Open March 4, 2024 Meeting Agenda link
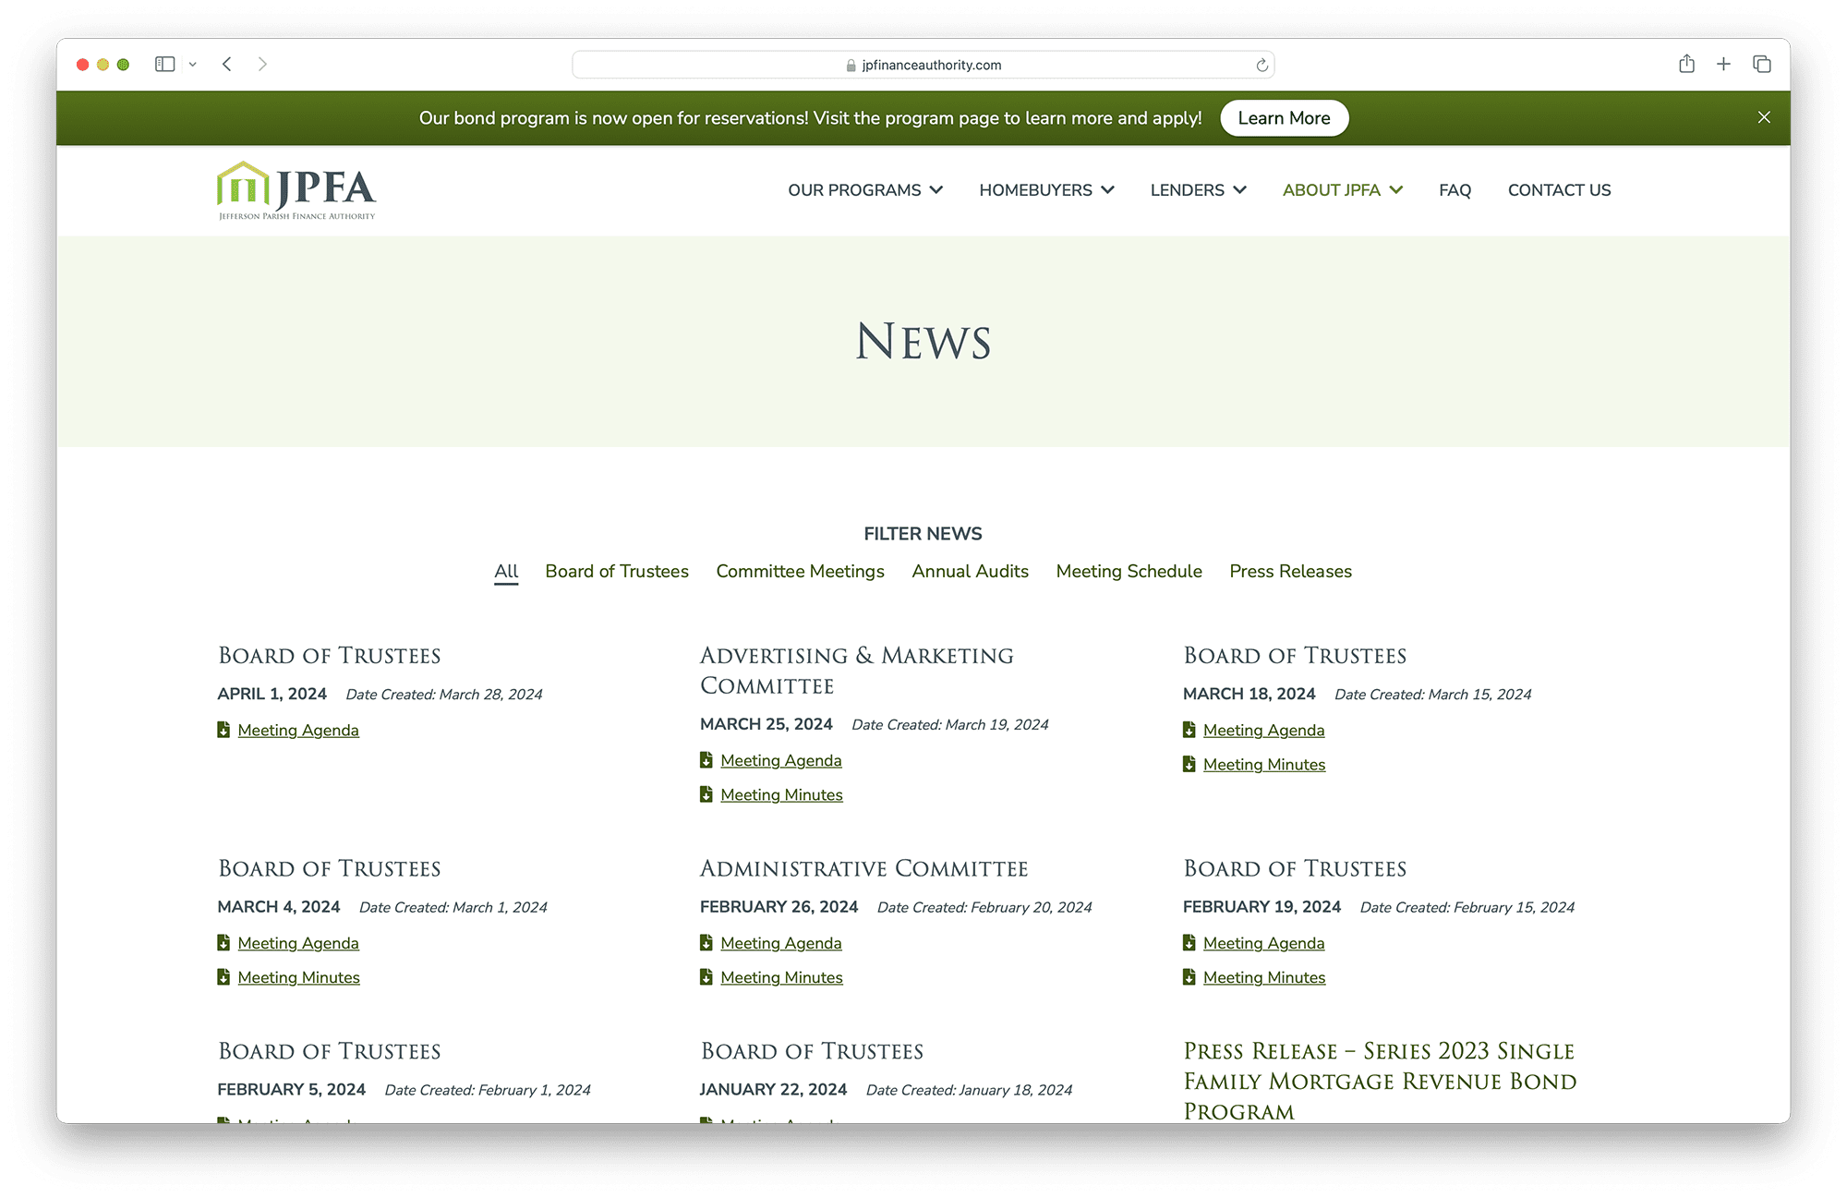Image resolution: width=1847 pixels, height=1198 pixels. click(298, 944)
